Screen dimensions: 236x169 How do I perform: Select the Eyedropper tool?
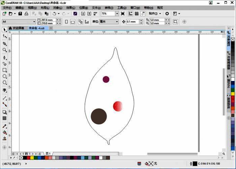(x=5, y=126)
